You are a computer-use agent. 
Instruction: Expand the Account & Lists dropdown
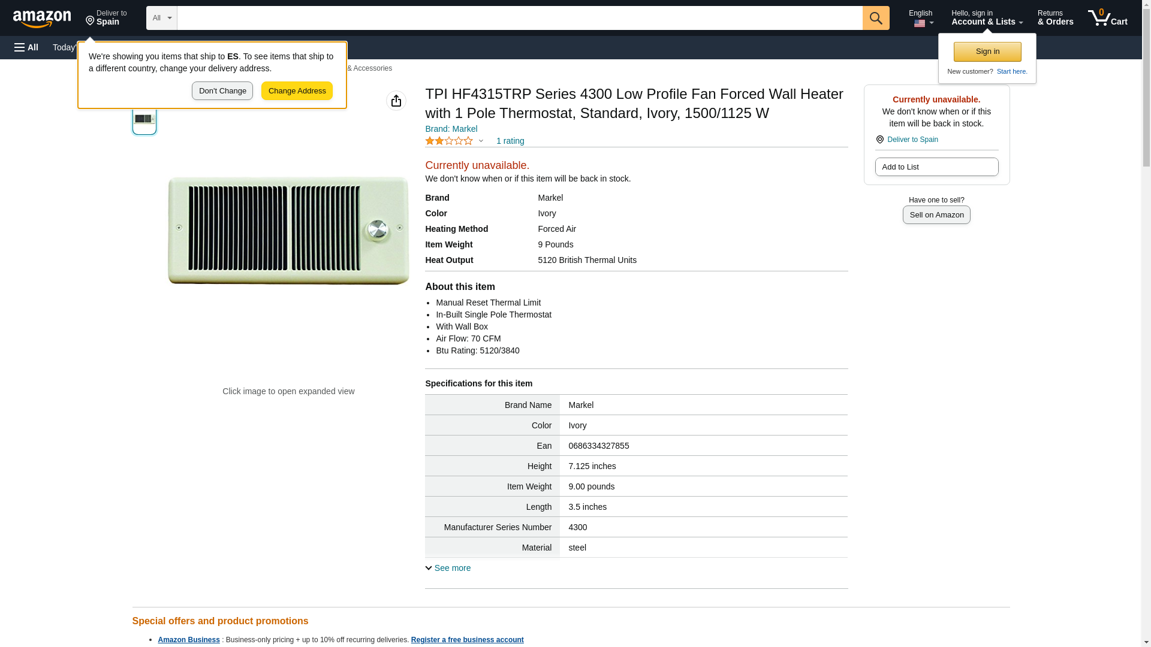click(x=986, y=18)
